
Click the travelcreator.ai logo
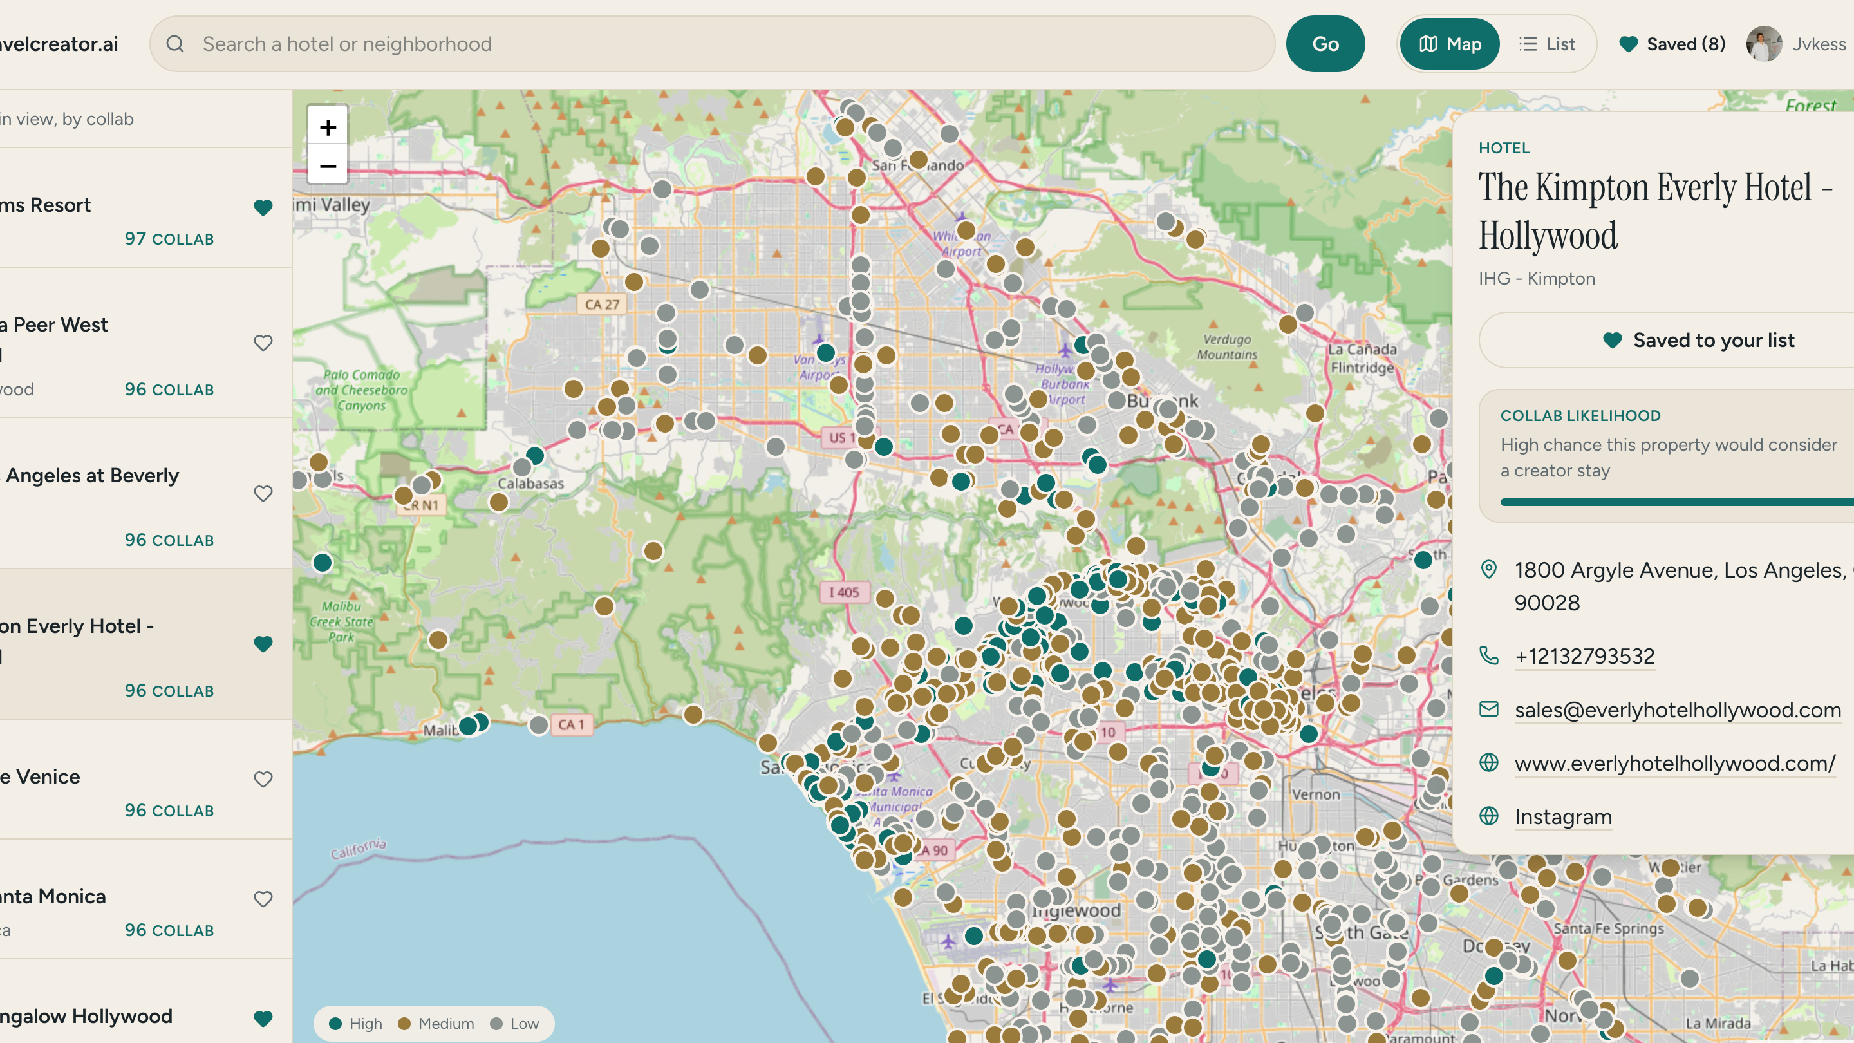[59, 44]
